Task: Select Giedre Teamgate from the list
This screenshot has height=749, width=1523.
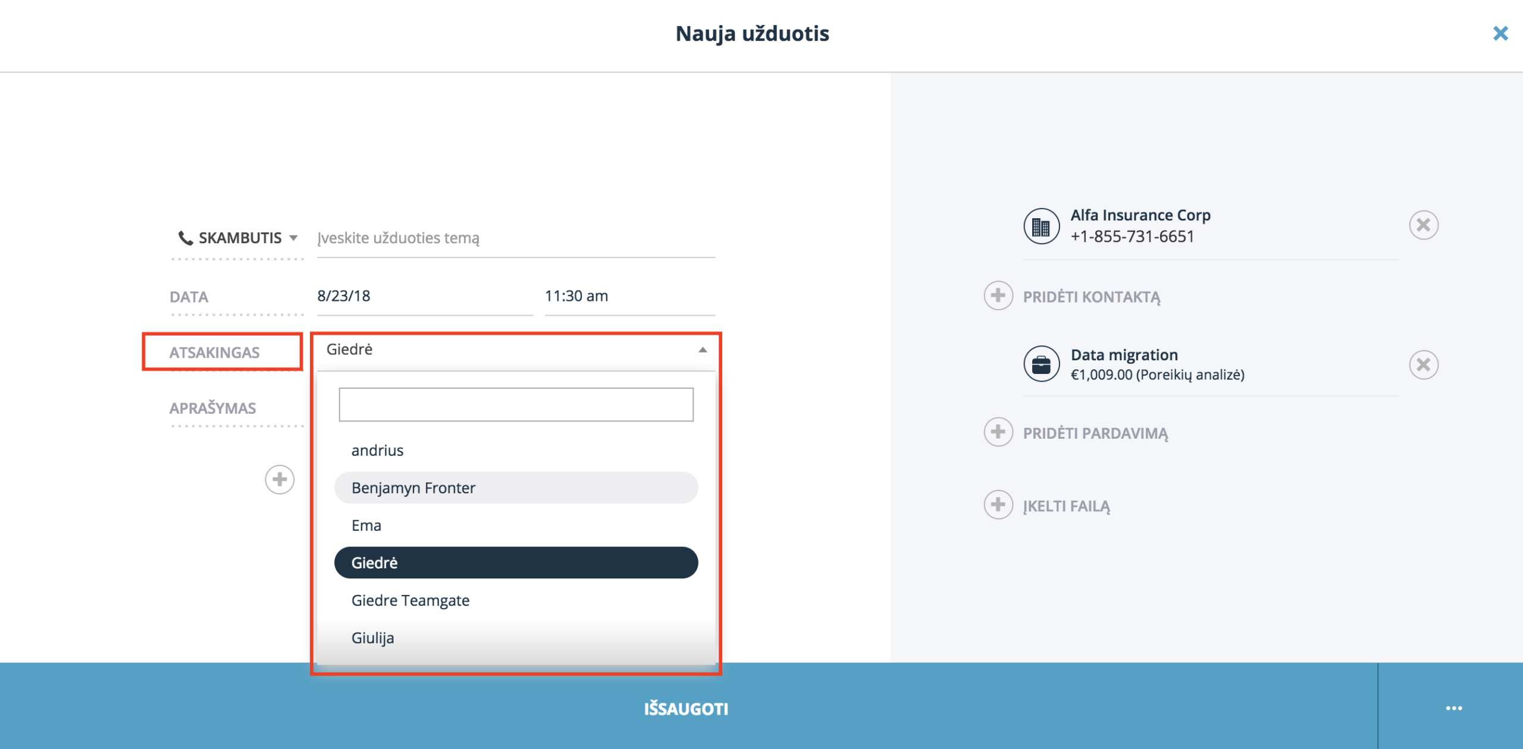Action: coord(516,600)
